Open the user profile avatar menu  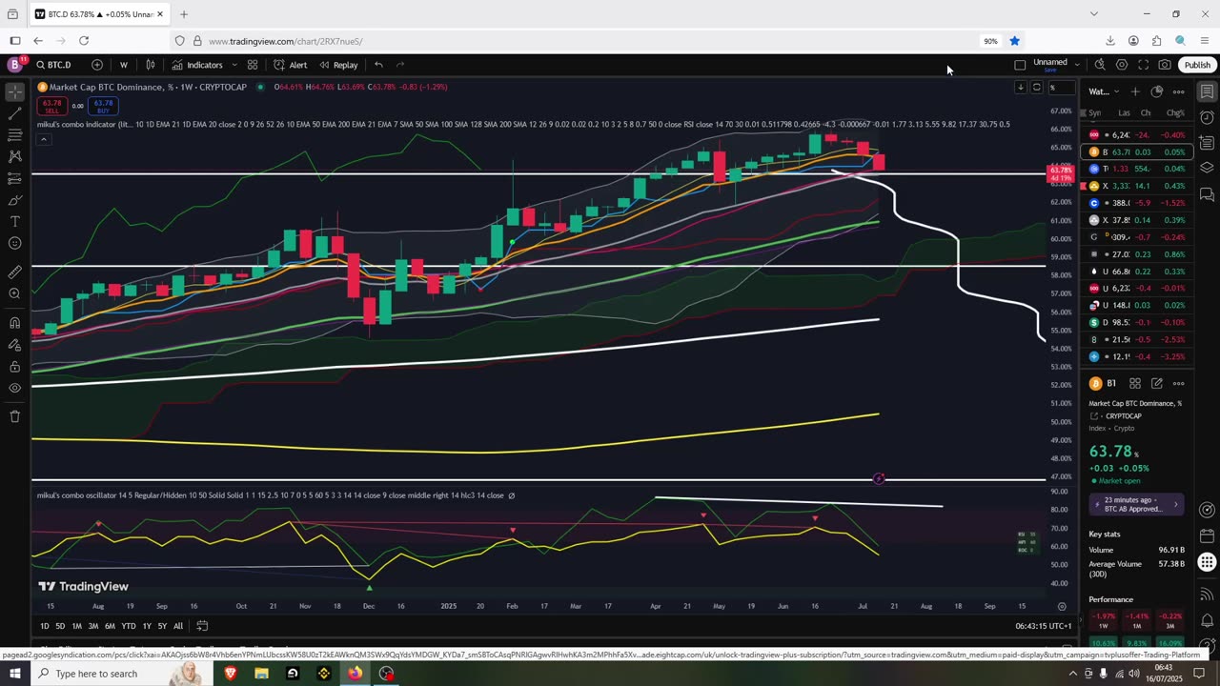click(x=14, y=65)
